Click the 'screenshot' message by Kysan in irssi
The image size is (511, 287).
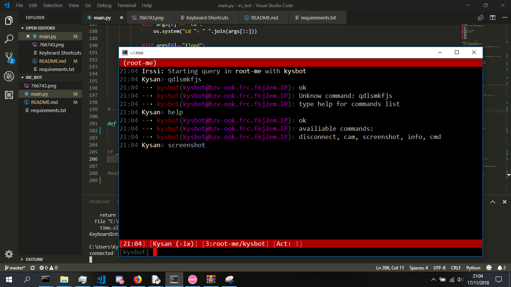point(187,145)
